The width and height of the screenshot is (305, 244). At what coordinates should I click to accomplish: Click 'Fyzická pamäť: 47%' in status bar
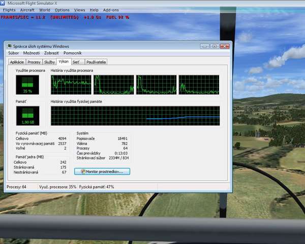[x=97, y=187]
